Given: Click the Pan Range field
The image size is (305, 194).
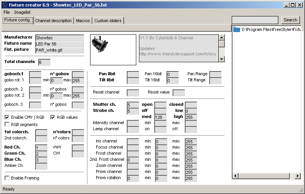Looking at the screenshot, I should pos(215,74).
